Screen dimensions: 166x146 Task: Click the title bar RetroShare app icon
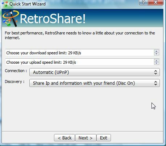[x=5, y=4]
